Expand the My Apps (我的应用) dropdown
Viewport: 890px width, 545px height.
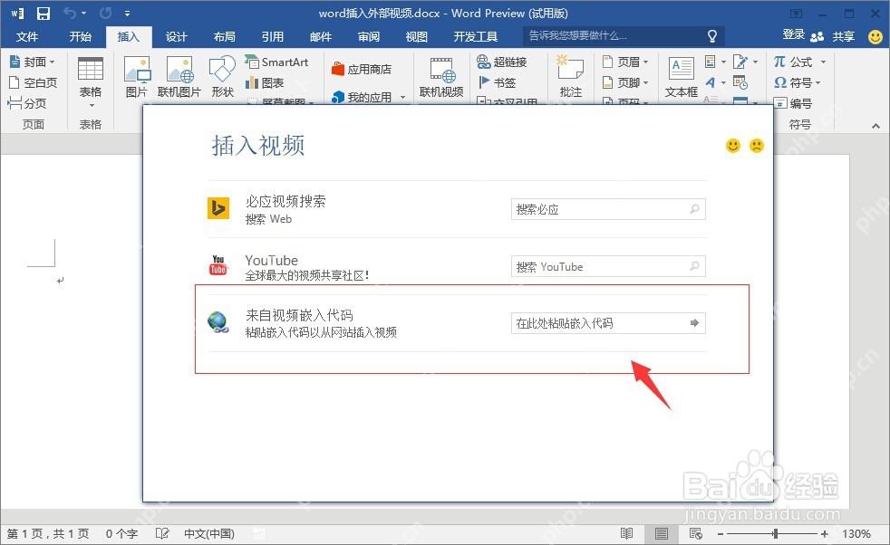pos(403,98)
